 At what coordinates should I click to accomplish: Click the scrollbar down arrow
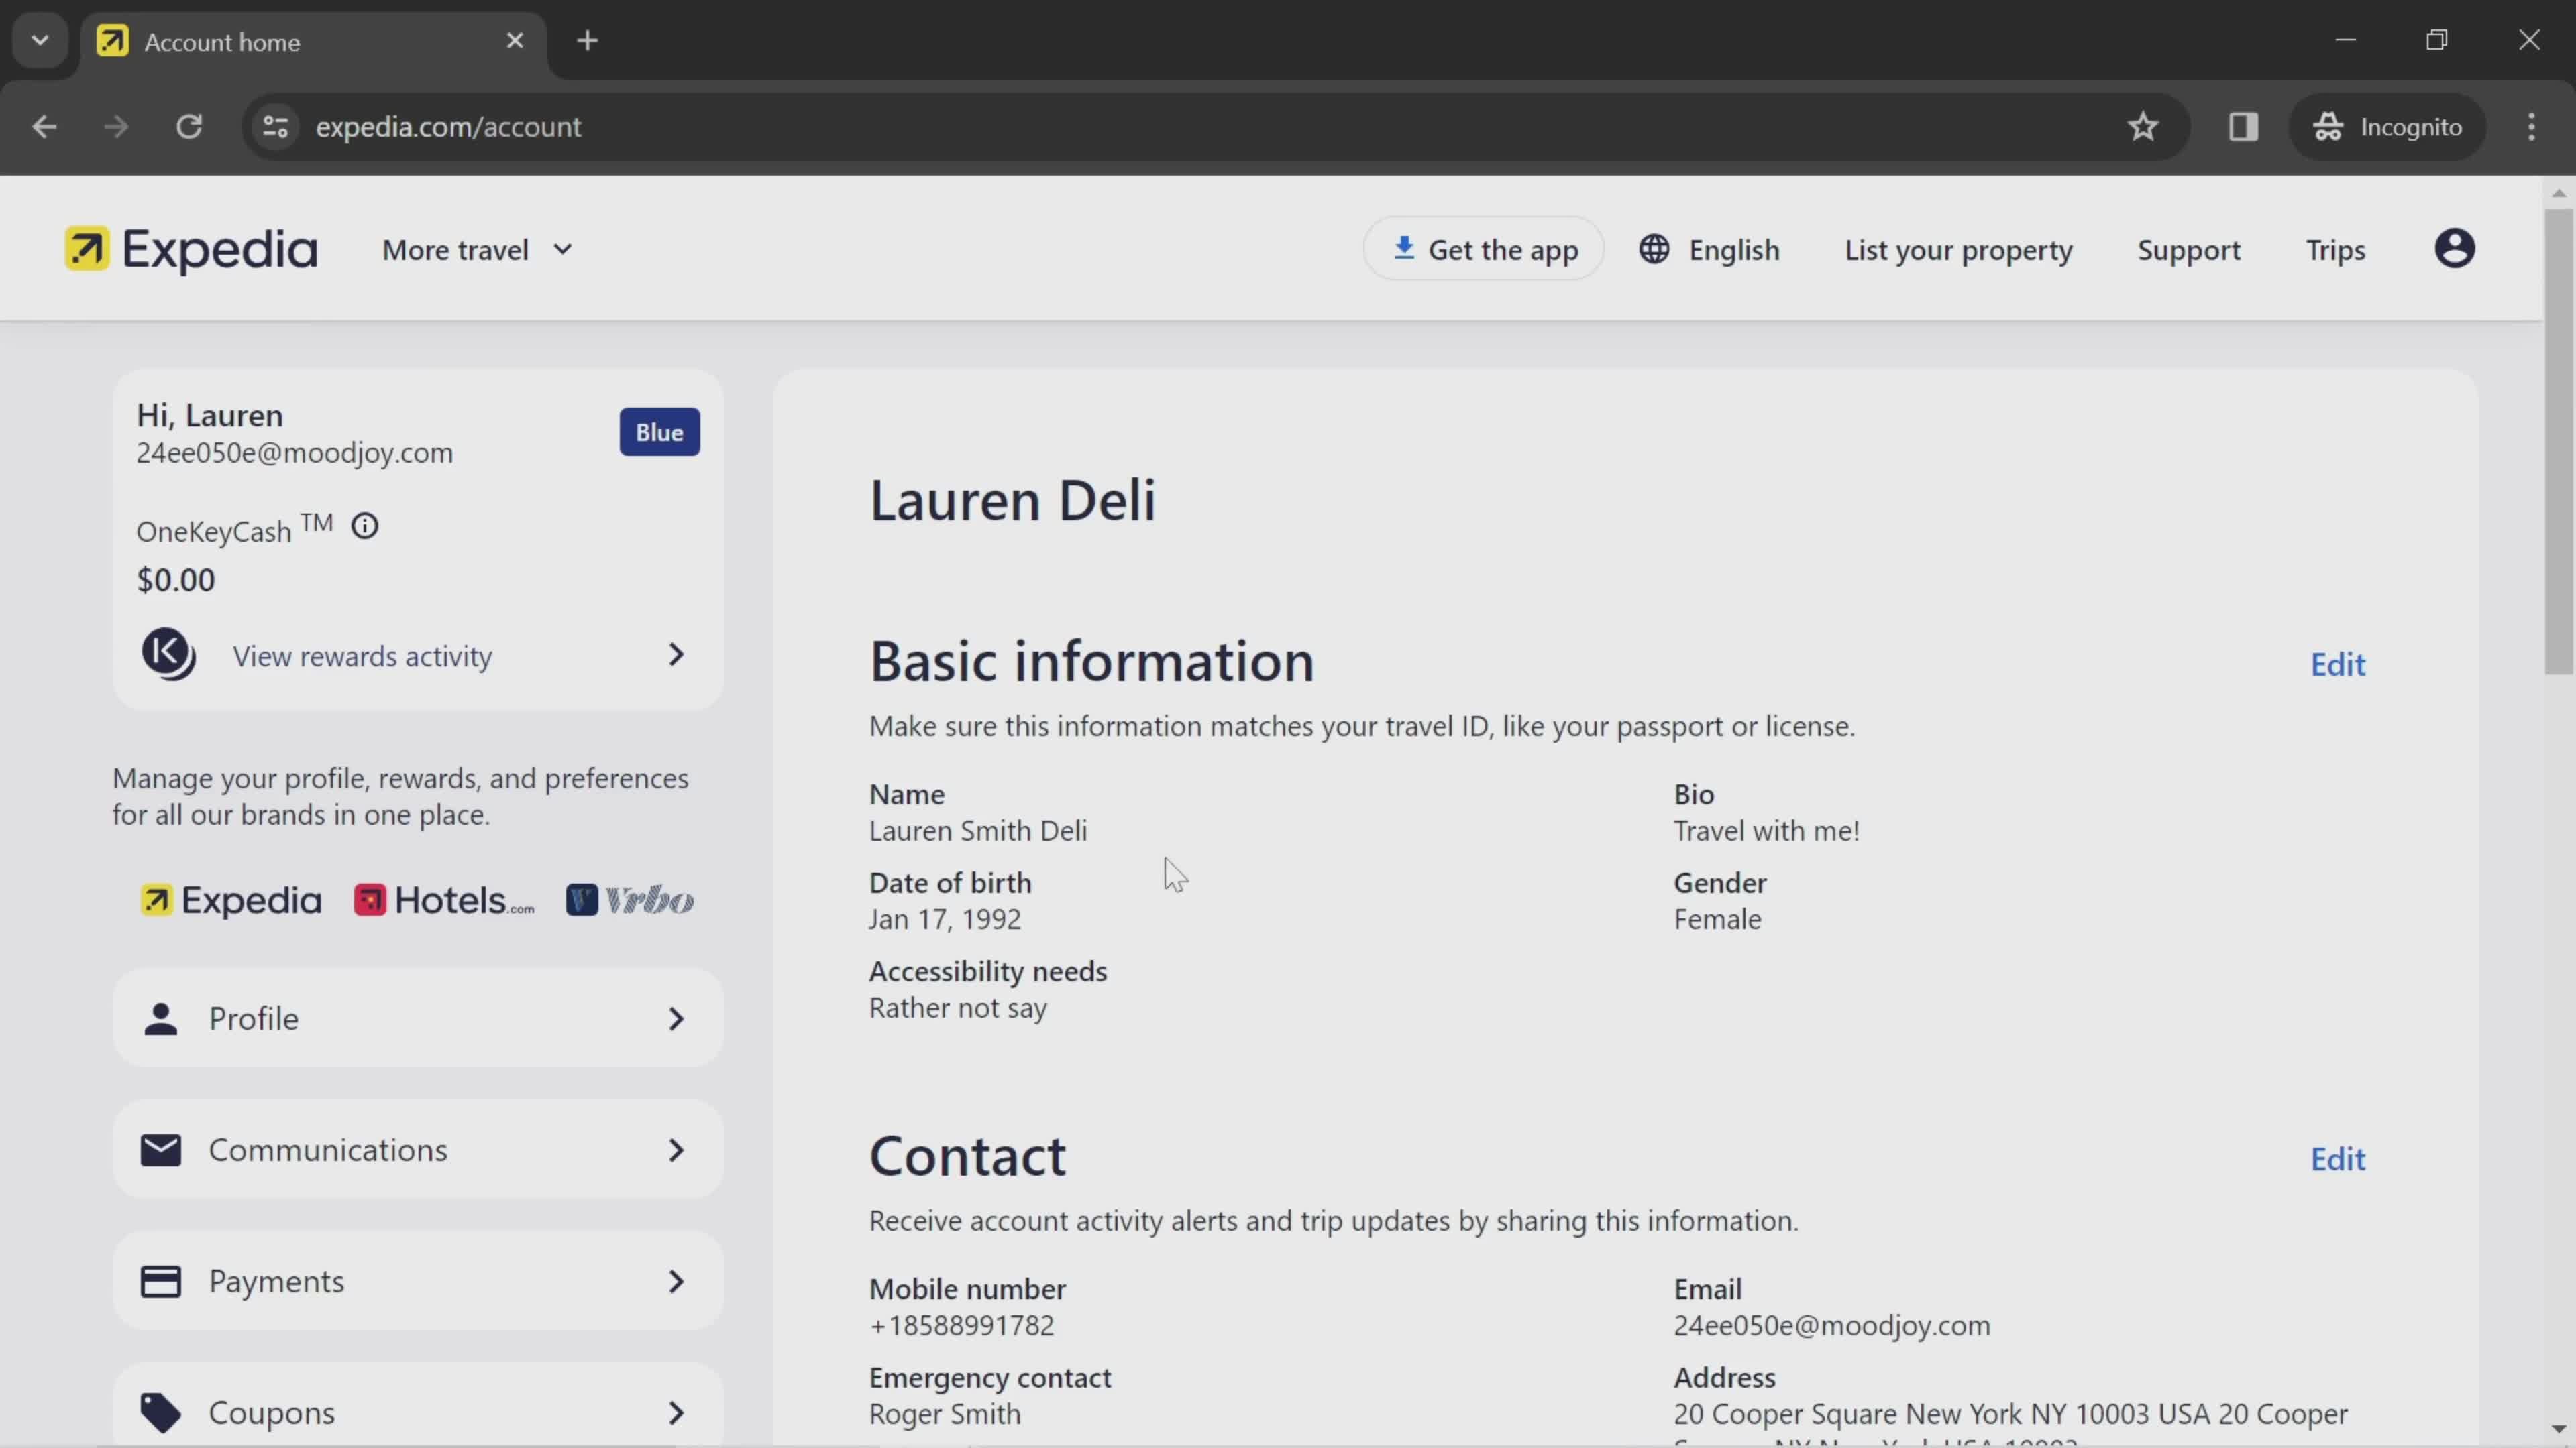tap(2558, 1429)
